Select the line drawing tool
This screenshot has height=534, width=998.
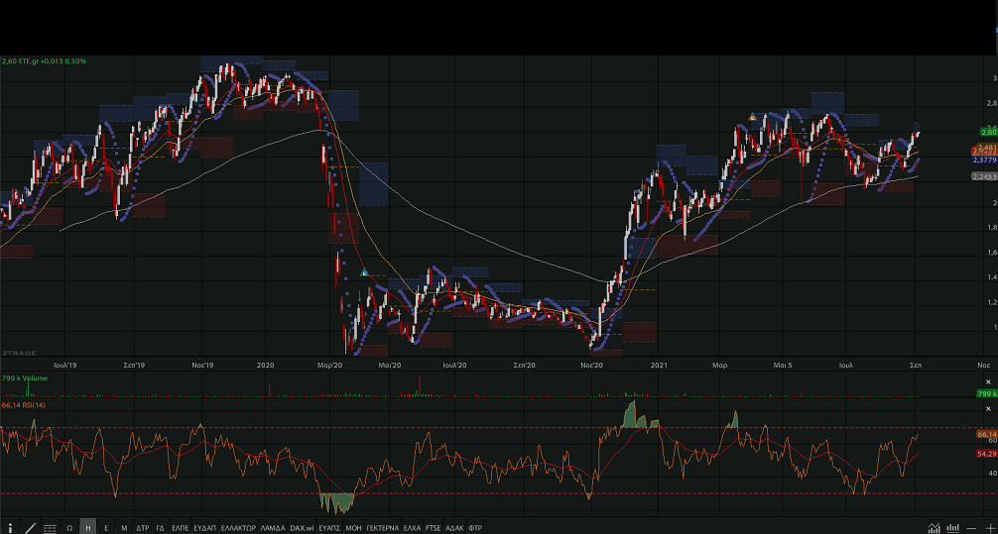tap(31, 528)
